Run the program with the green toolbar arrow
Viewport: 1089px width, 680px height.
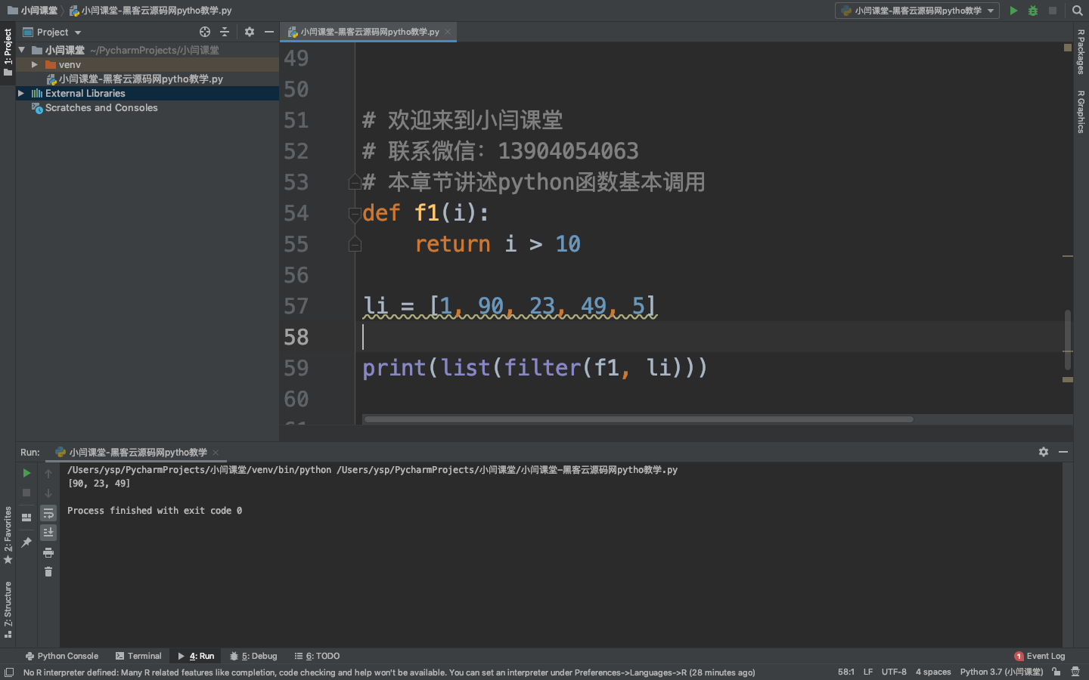pos(1013,11)
